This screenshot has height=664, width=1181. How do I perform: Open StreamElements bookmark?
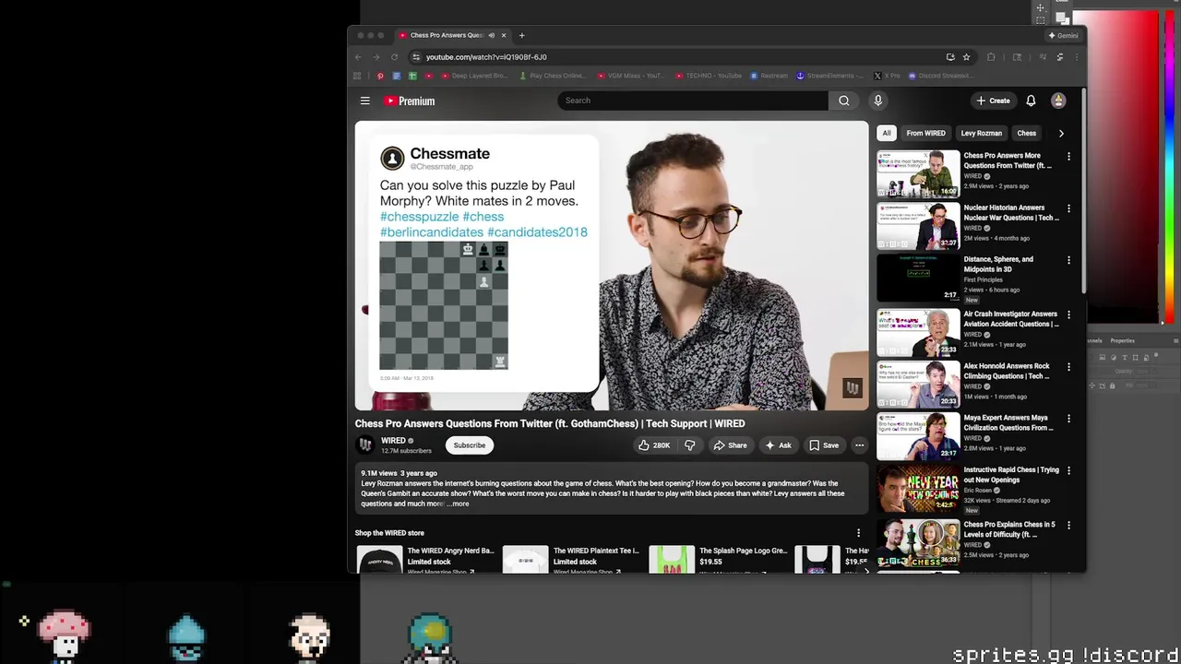click(829, 76)
